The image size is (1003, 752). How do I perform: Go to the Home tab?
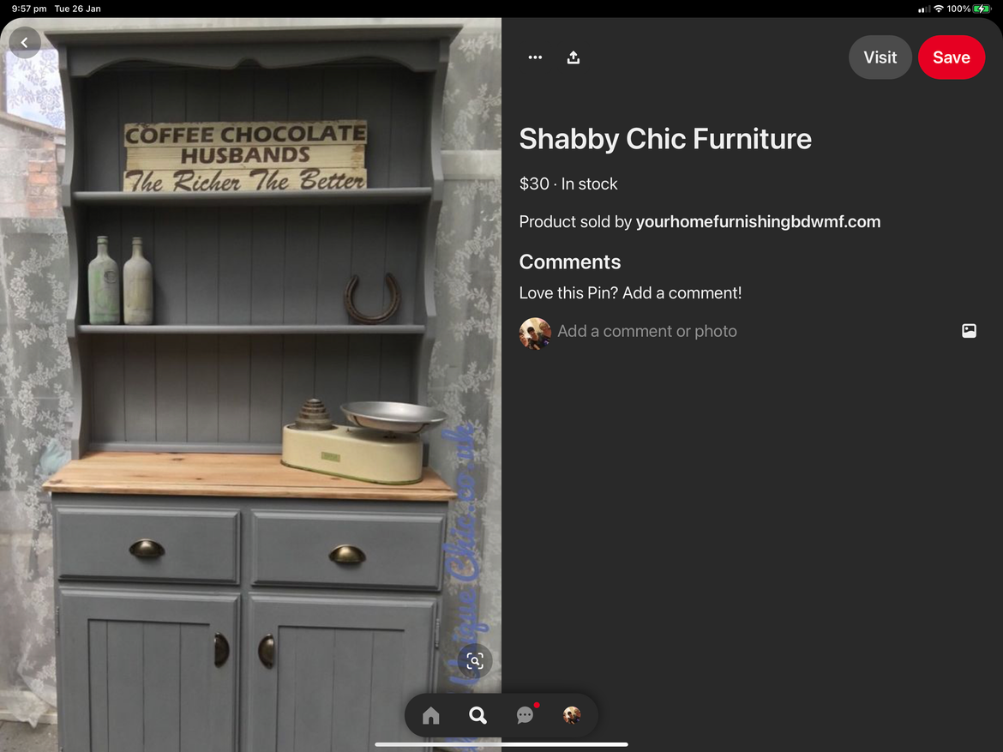(x=431, y=715)
